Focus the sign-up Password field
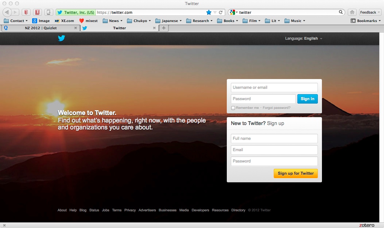This screenshot has width=384, height=228. pyautogui.click(x=274, y=161)
